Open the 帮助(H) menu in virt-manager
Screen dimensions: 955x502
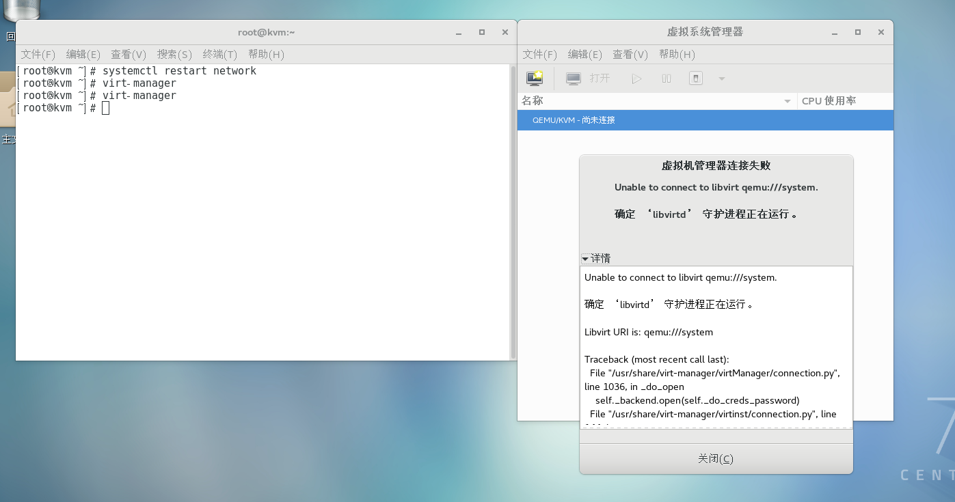677,54
